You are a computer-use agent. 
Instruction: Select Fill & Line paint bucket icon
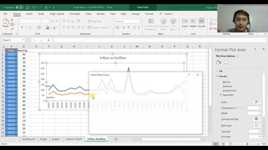tap(219, 62)
